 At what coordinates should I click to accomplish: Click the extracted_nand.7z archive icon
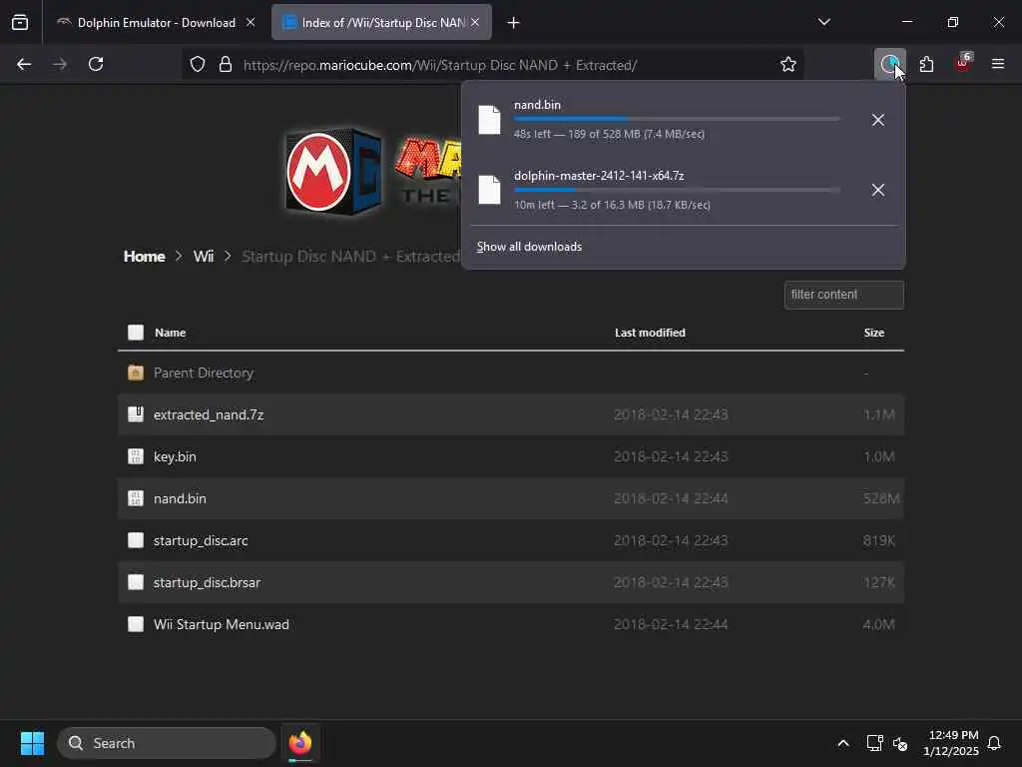click(x=136, y=414)
